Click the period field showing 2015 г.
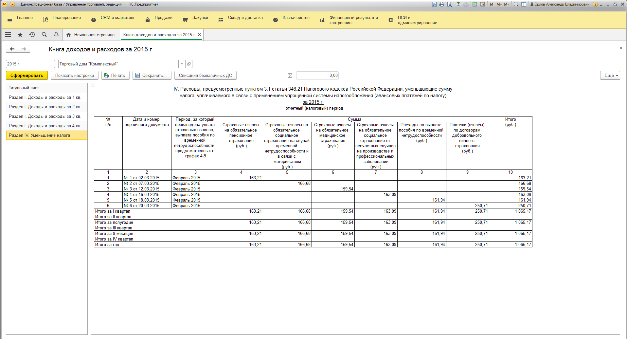627x339 pixels. click(27, 64)
